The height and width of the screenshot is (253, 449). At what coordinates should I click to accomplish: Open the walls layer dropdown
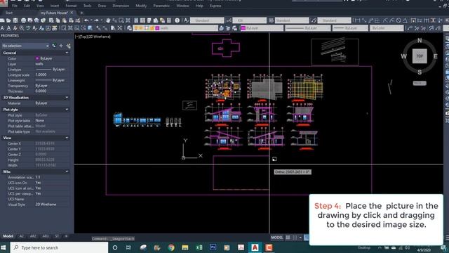tap(175, 28)
